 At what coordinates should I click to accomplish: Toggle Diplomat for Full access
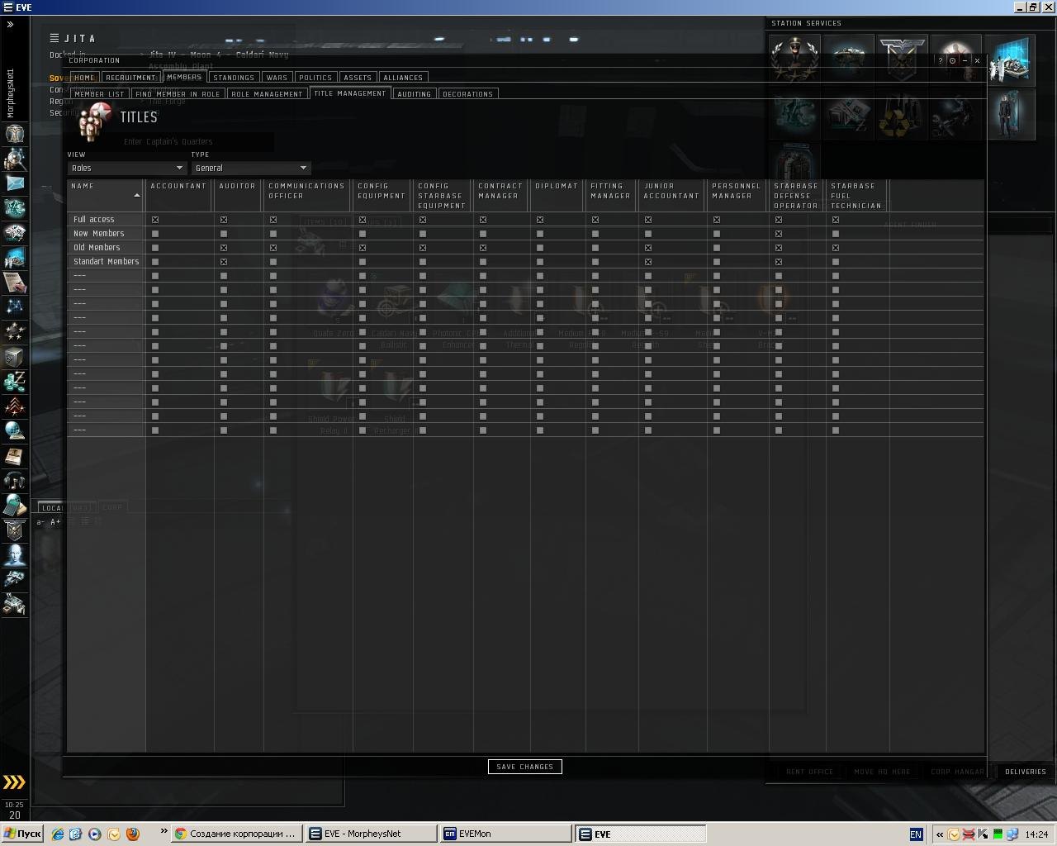540,220
